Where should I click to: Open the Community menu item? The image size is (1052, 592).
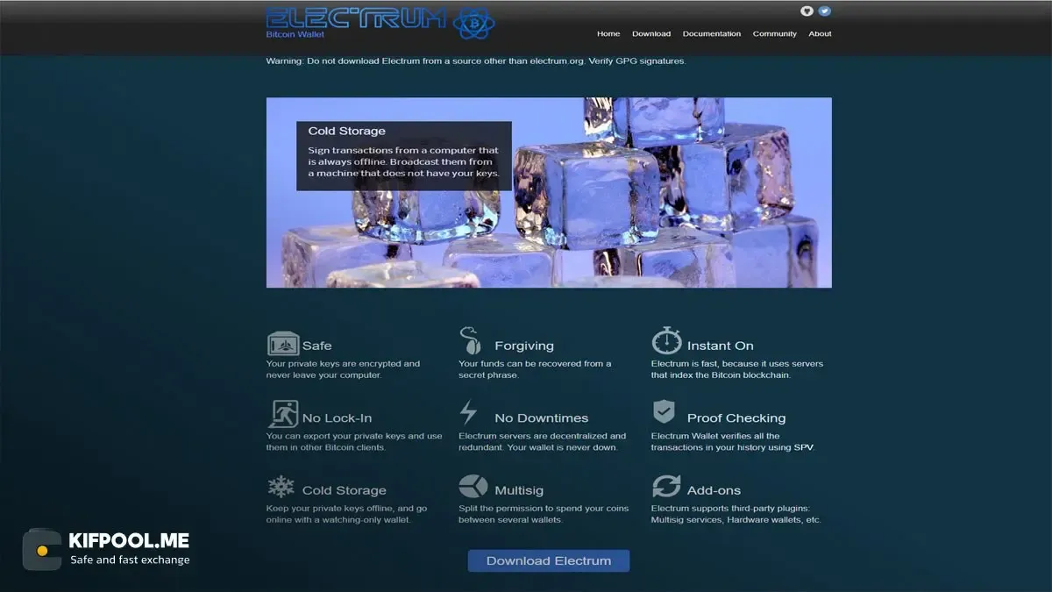[x=775, y=34]
